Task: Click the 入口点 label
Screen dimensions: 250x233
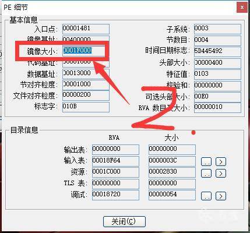Action: 46,29
